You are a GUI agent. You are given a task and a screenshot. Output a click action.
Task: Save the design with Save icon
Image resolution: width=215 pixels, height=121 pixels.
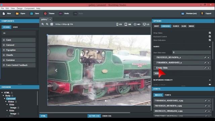click(x=32, y=13)
